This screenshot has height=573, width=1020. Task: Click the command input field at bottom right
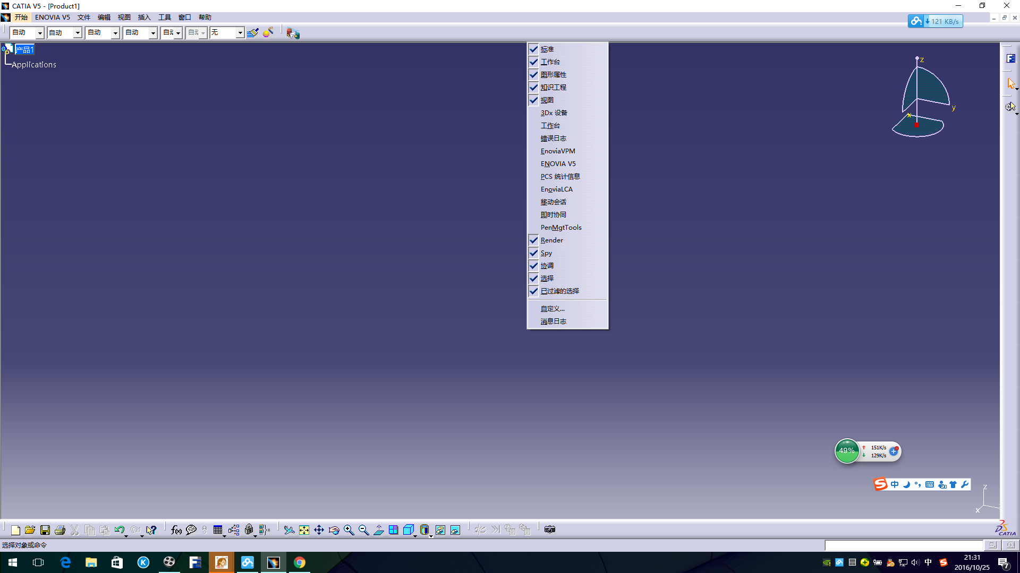(903, 545)
